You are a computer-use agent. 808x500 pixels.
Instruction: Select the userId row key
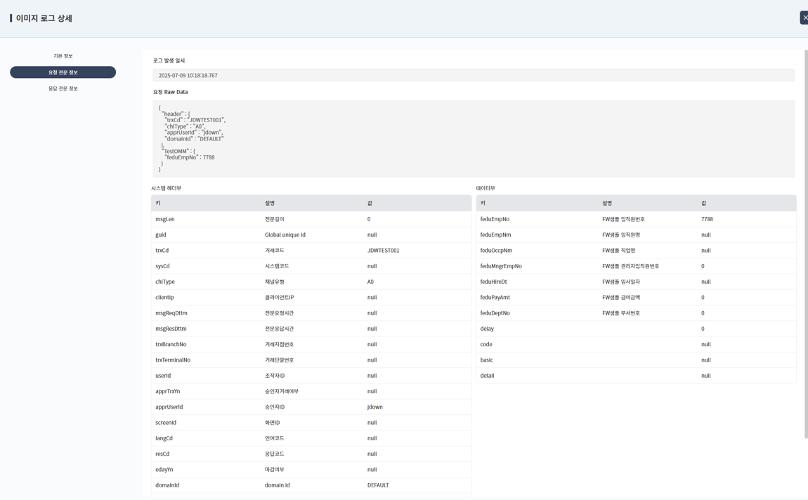pyautogui.click(x=163, y=376)
